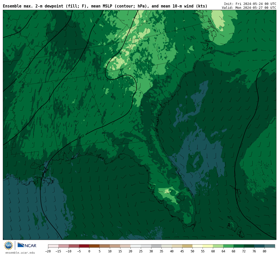
Task: Pick the colorbar swatch between -10 and -5
Action: [x=74, y=246]
